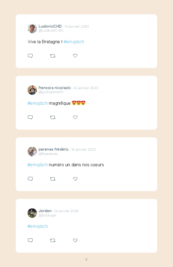Retweet perenes frédéric's numéro un tweet
This screenshot has width=173, height=267.
(53, 179)
